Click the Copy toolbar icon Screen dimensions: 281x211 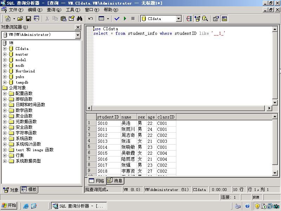(55, 19)
